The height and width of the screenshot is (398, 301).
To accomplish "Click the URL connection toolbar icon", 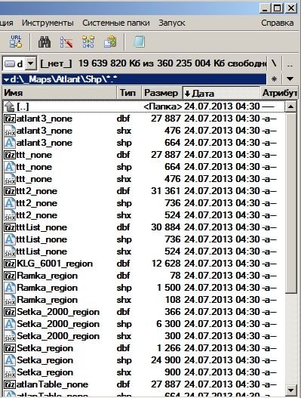I will point(16,42).
